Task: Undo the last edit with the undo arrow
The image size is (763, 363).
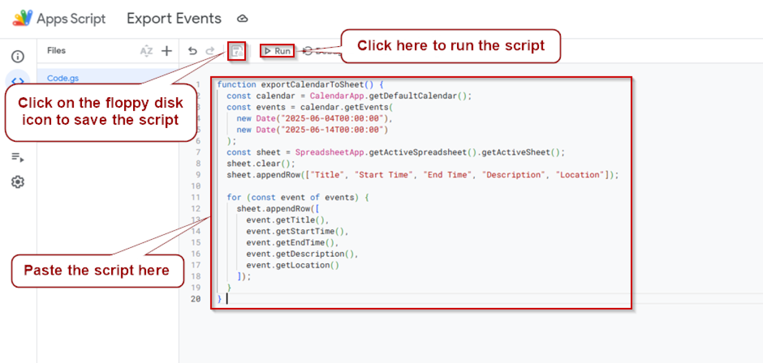Action: click(192, 50)
